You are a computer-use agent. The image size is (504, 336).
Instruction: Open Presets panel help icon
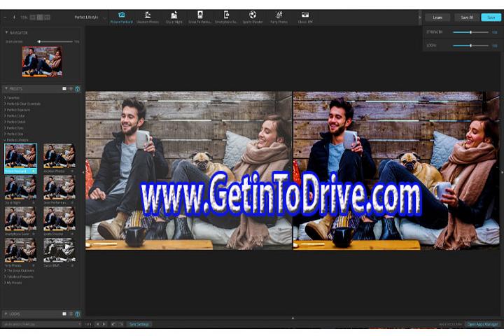(77, 89)
